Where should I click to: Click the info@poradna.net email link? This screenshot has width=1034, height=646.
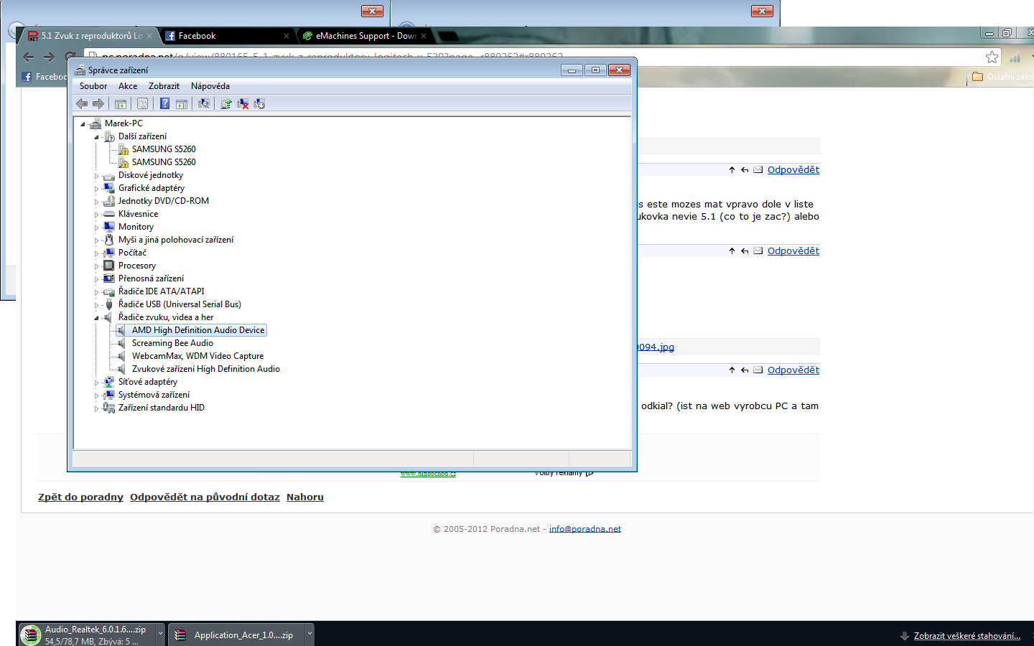(585, 529)
